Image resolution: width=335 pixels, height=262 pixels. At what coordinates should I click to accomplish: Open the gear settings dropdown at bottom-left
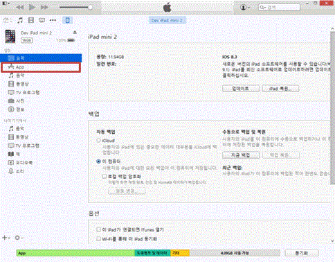click(19, 238)
